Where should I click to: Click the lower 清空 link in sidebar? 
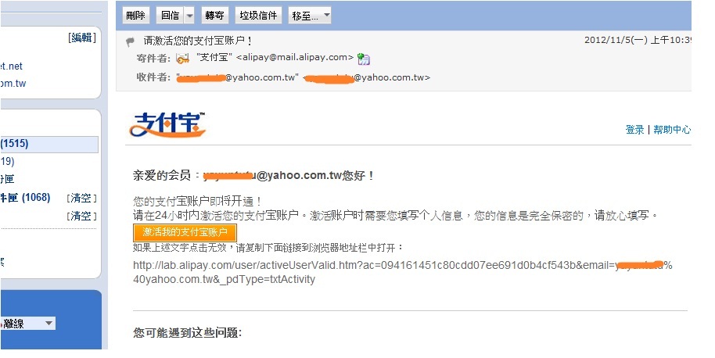(x=81, y=216)
